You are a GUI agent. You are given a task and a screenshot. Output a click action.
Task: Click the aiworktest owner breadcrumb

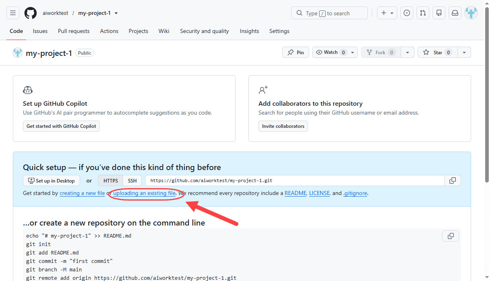click(55, 13)
